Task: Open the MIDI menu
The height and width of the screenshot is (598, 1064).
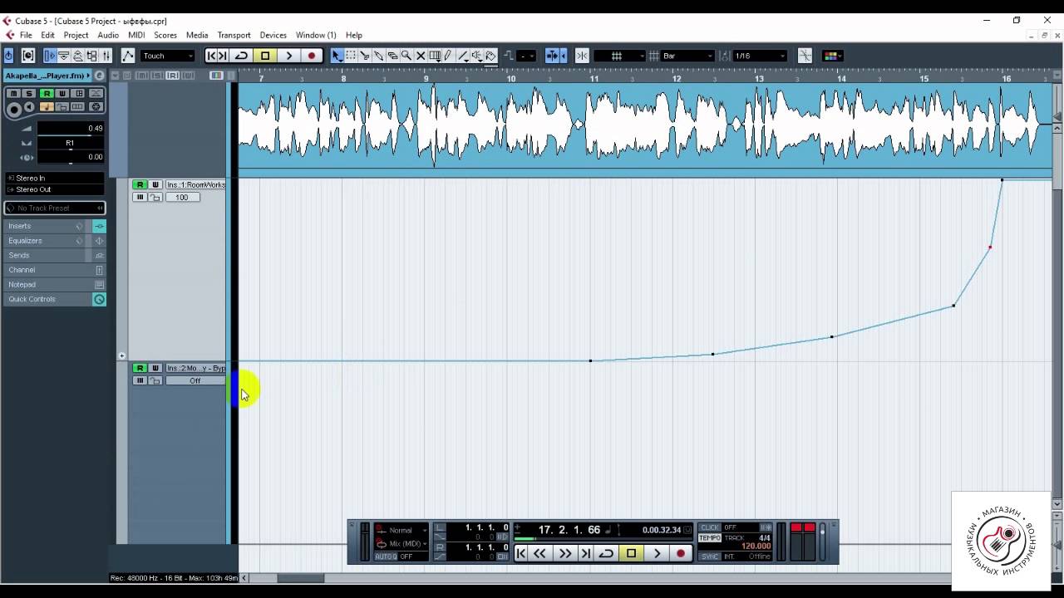Action: 136,35
